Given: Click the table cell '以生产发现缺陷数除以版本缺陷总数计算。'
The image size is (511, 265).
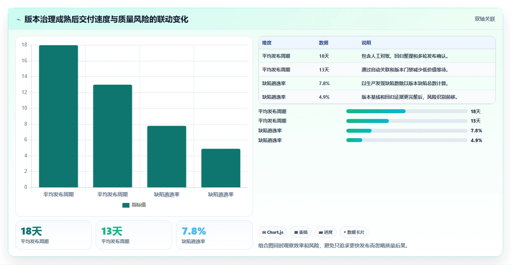Looking at the screenshot, I should (x=405, y=84).
